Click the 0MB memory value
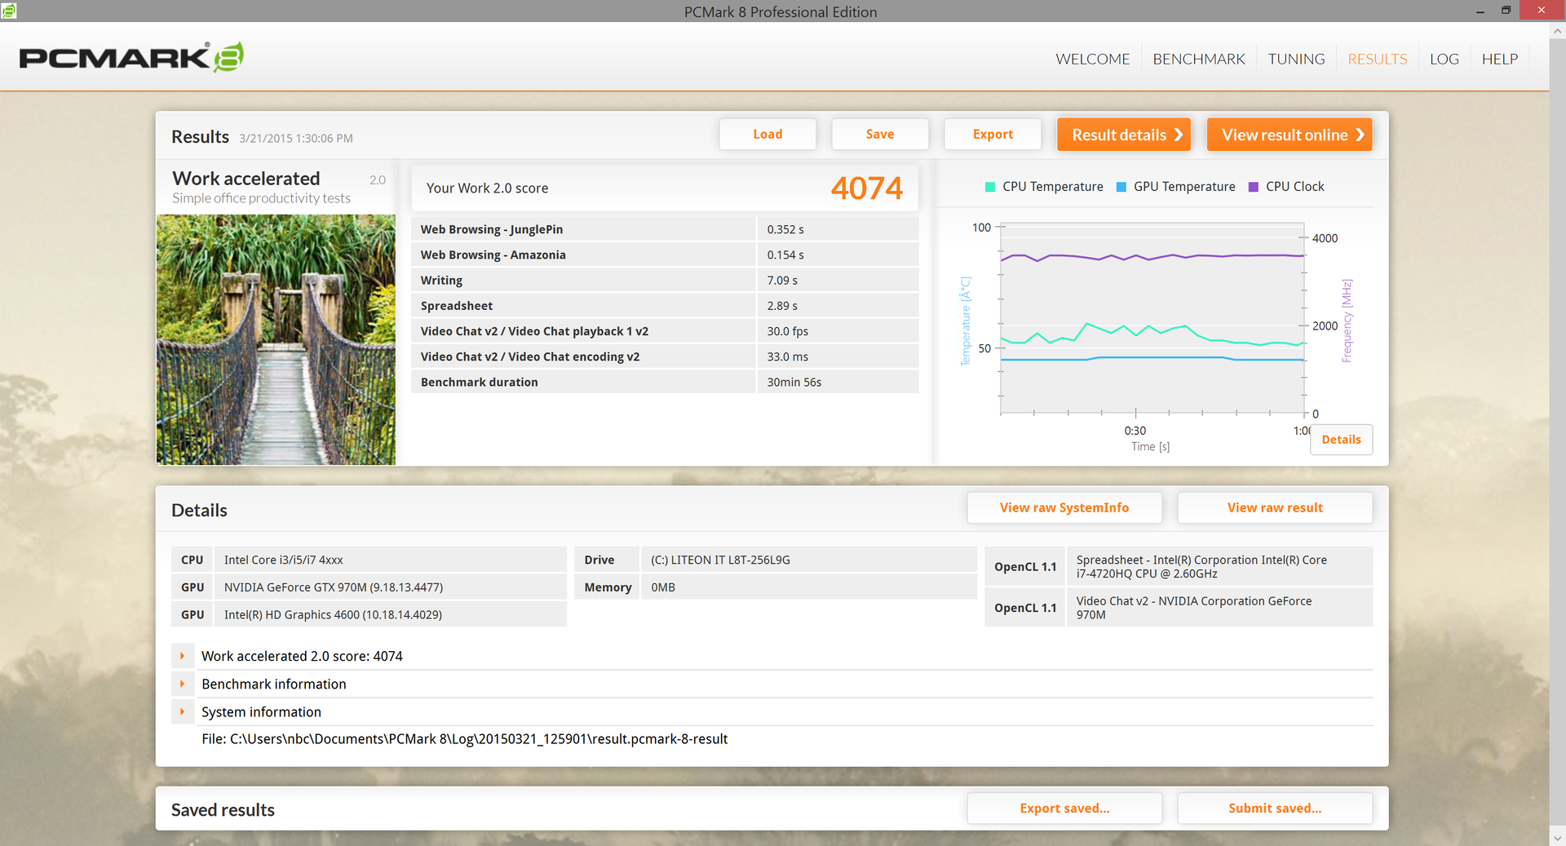The image size is (1566, 846). click(809, 587)
